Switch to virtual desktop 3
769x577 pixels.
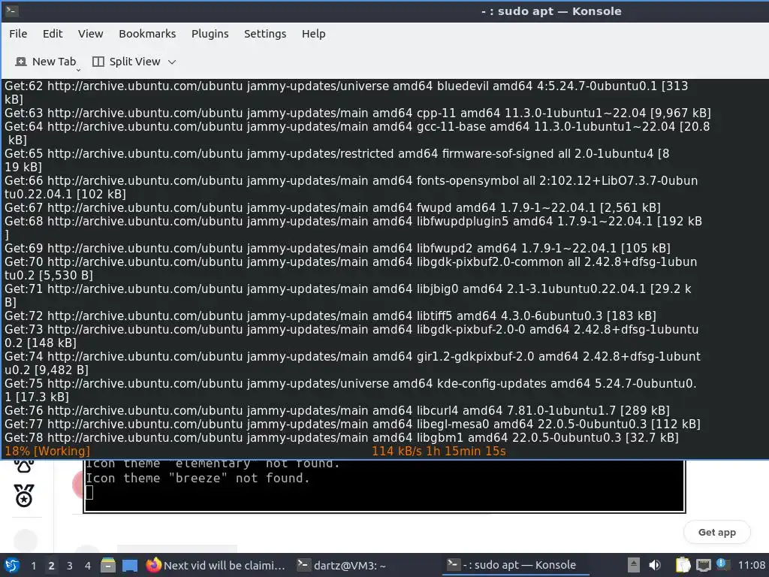click(x=70, y=566)
